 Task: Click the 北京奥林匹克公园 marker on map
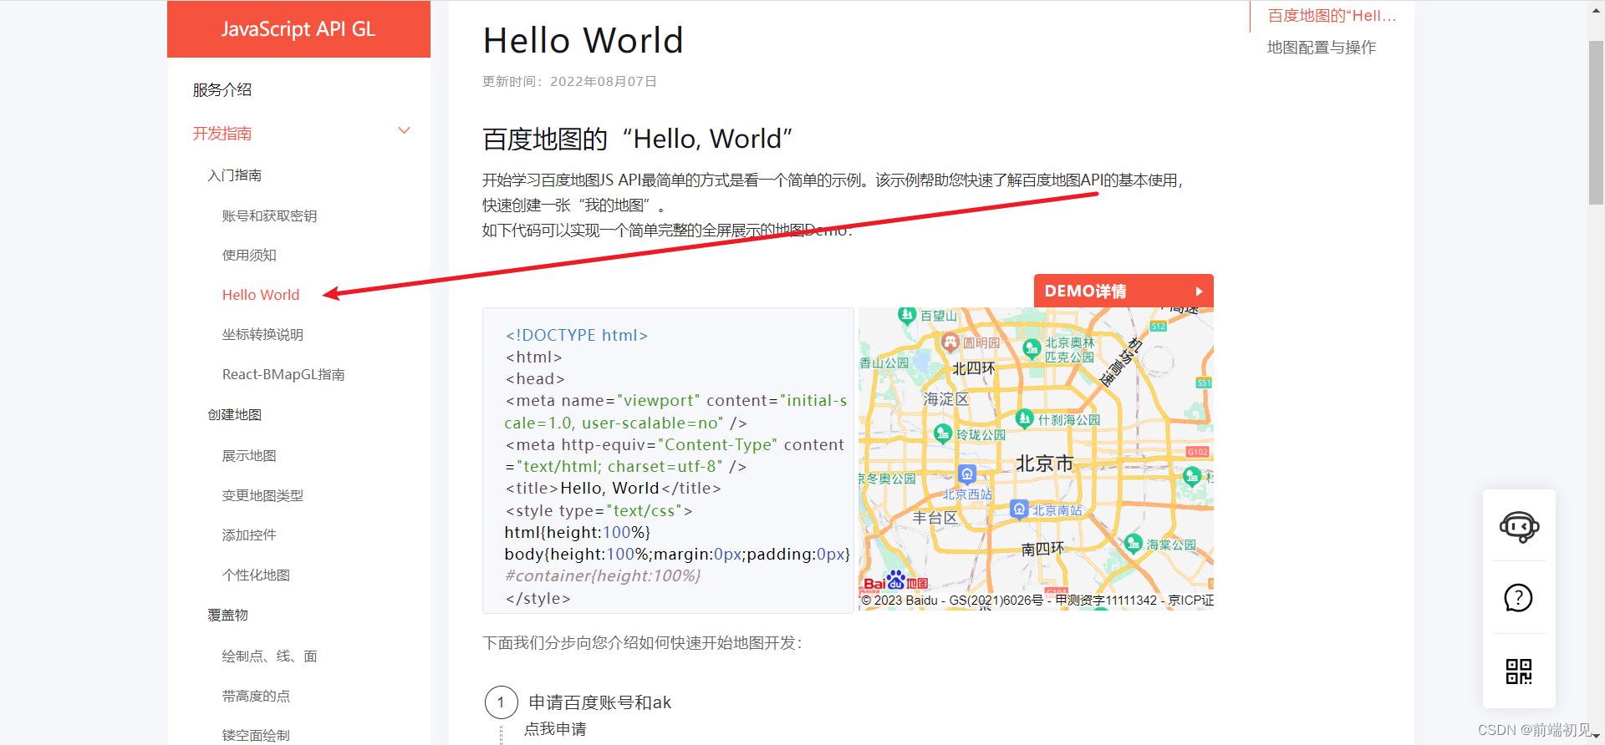click(1032, 348)
